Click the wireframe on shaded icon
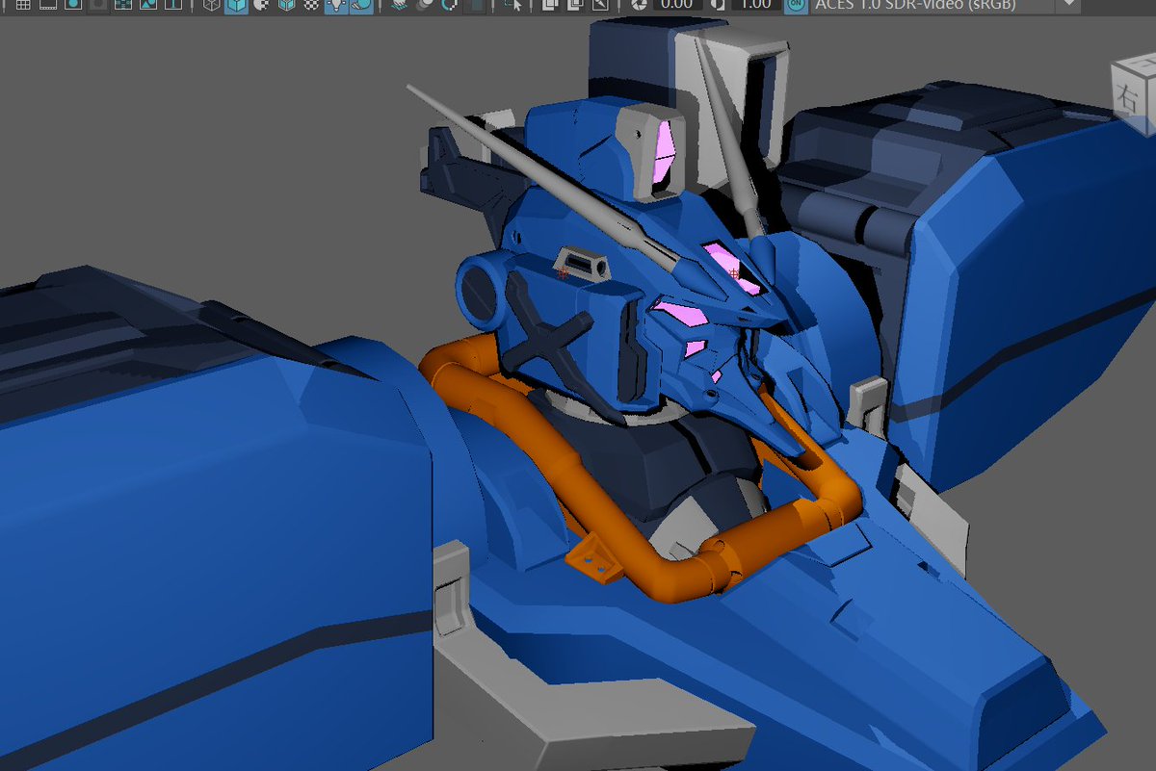 pyautogui.click(x=286, y=5)
